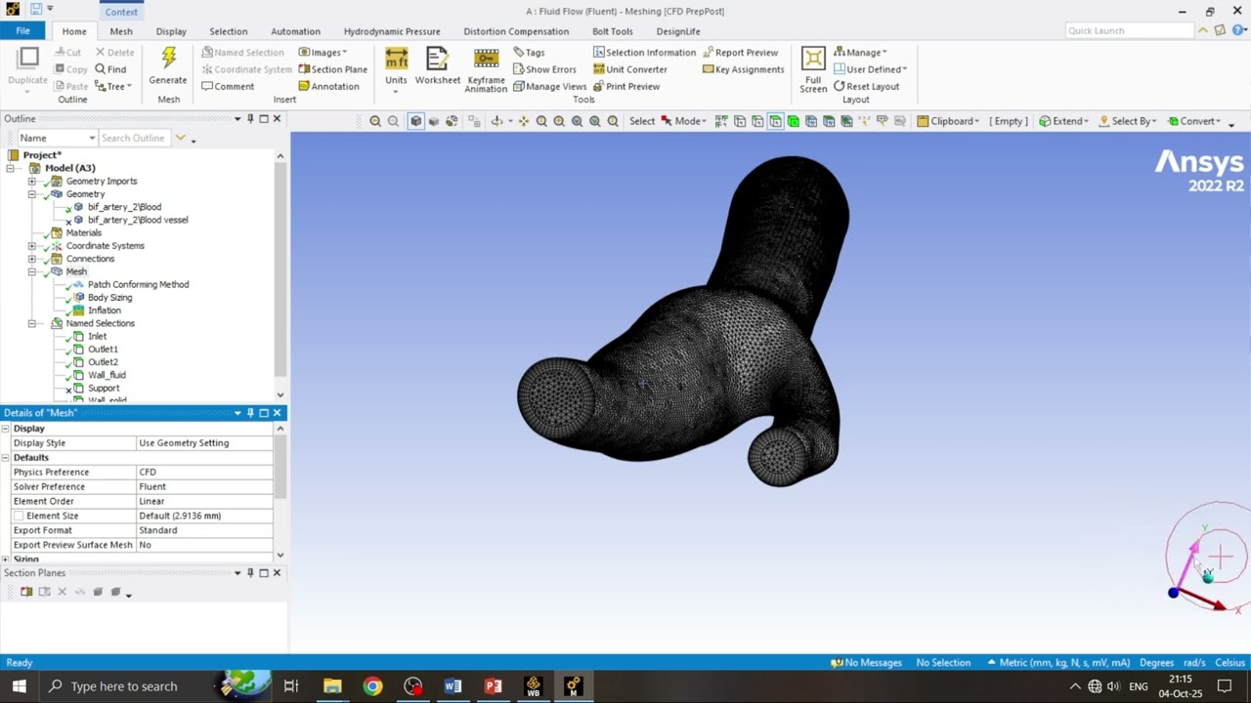Pin the Details of Mesh panel

(x=250, y=413)
